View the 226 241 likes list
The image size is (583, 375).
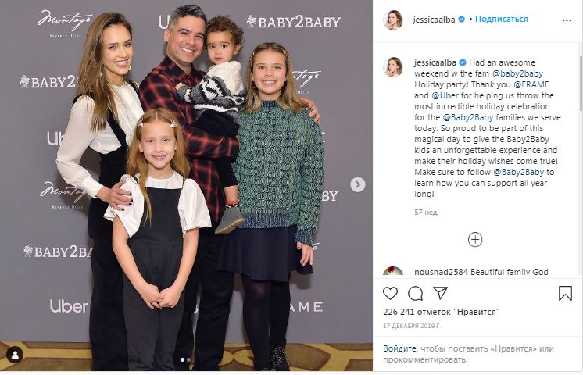(x=442, y=312)
